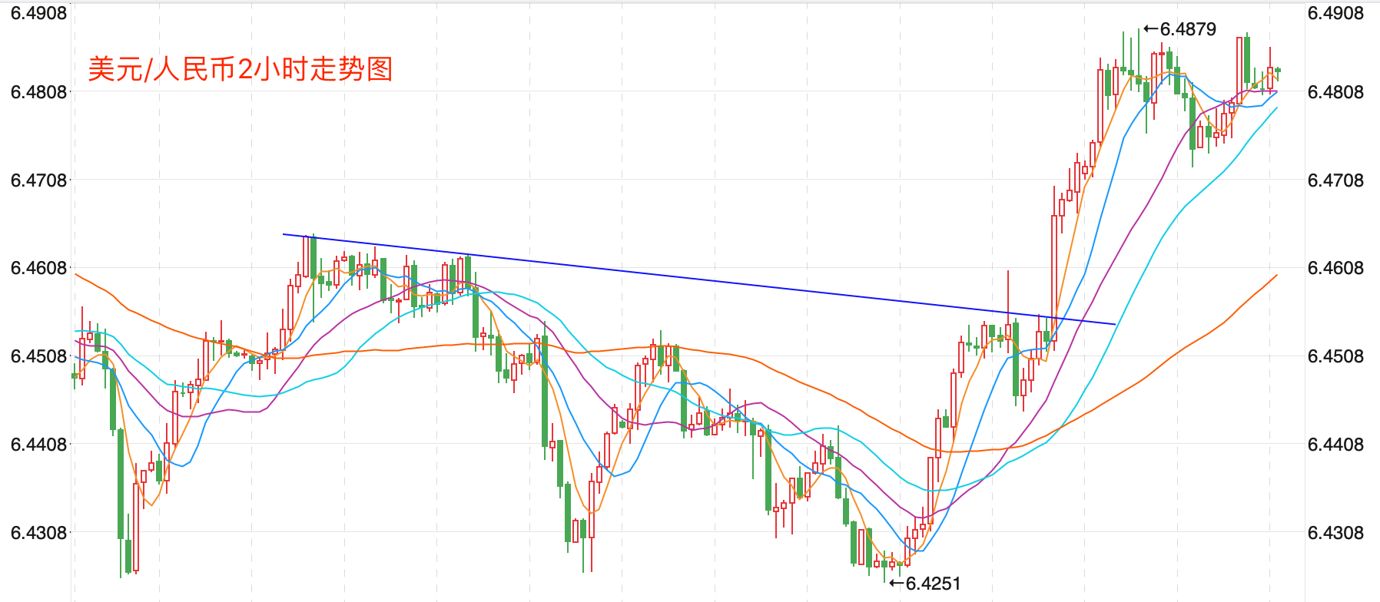Click left axis value 6.4808
Screen dimensions: 1380x602
pos(38,92)
